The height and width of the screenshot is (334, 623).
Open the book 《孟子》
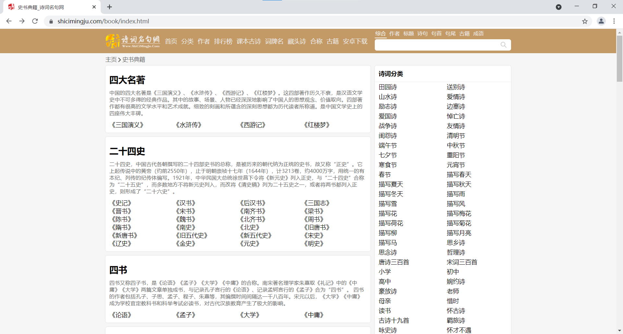click(185, 315)
